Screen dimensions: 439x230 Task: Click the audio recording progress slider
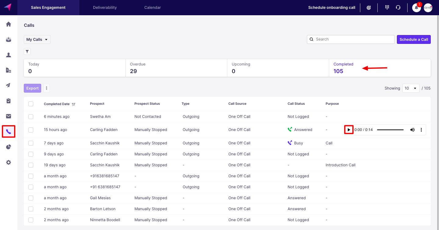pos(390,130)
